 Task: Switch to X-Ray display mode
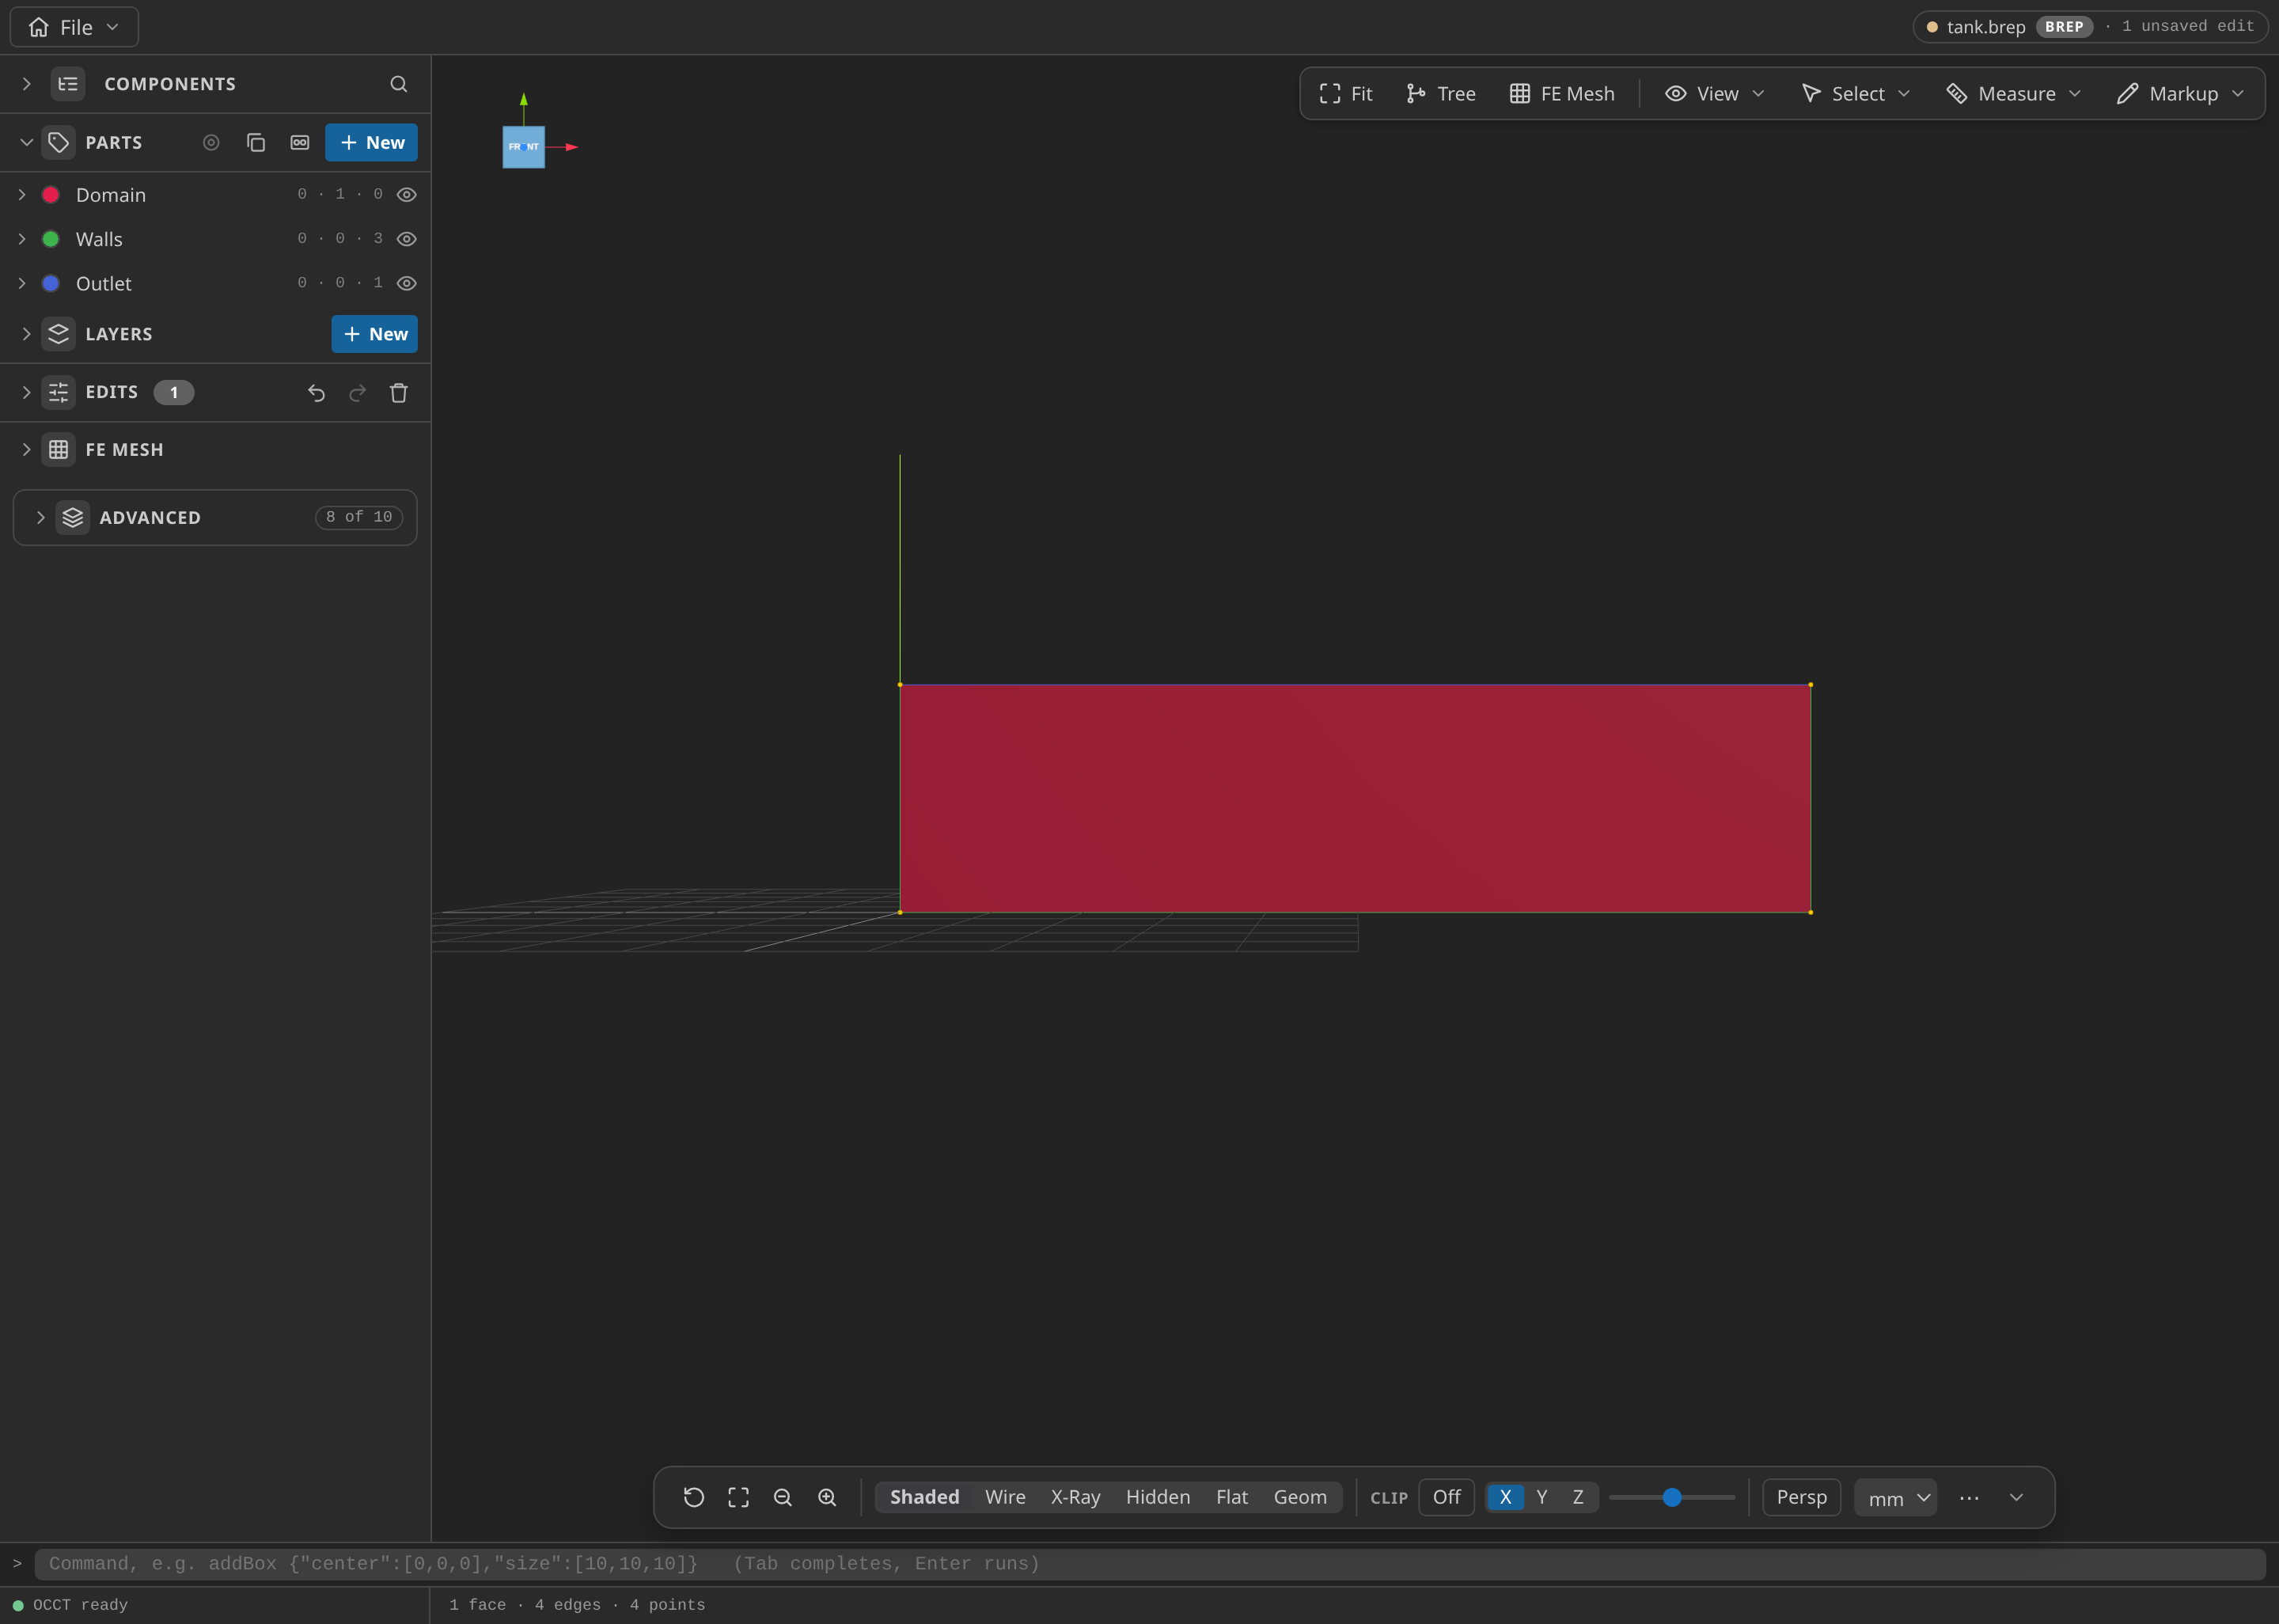(x=1075, y=1497)
